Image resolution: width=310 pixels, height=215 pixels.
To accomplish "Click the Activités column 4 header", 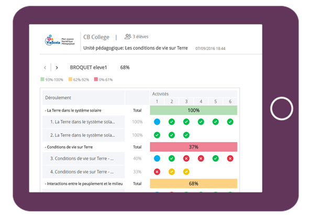I will pos(201,102).
